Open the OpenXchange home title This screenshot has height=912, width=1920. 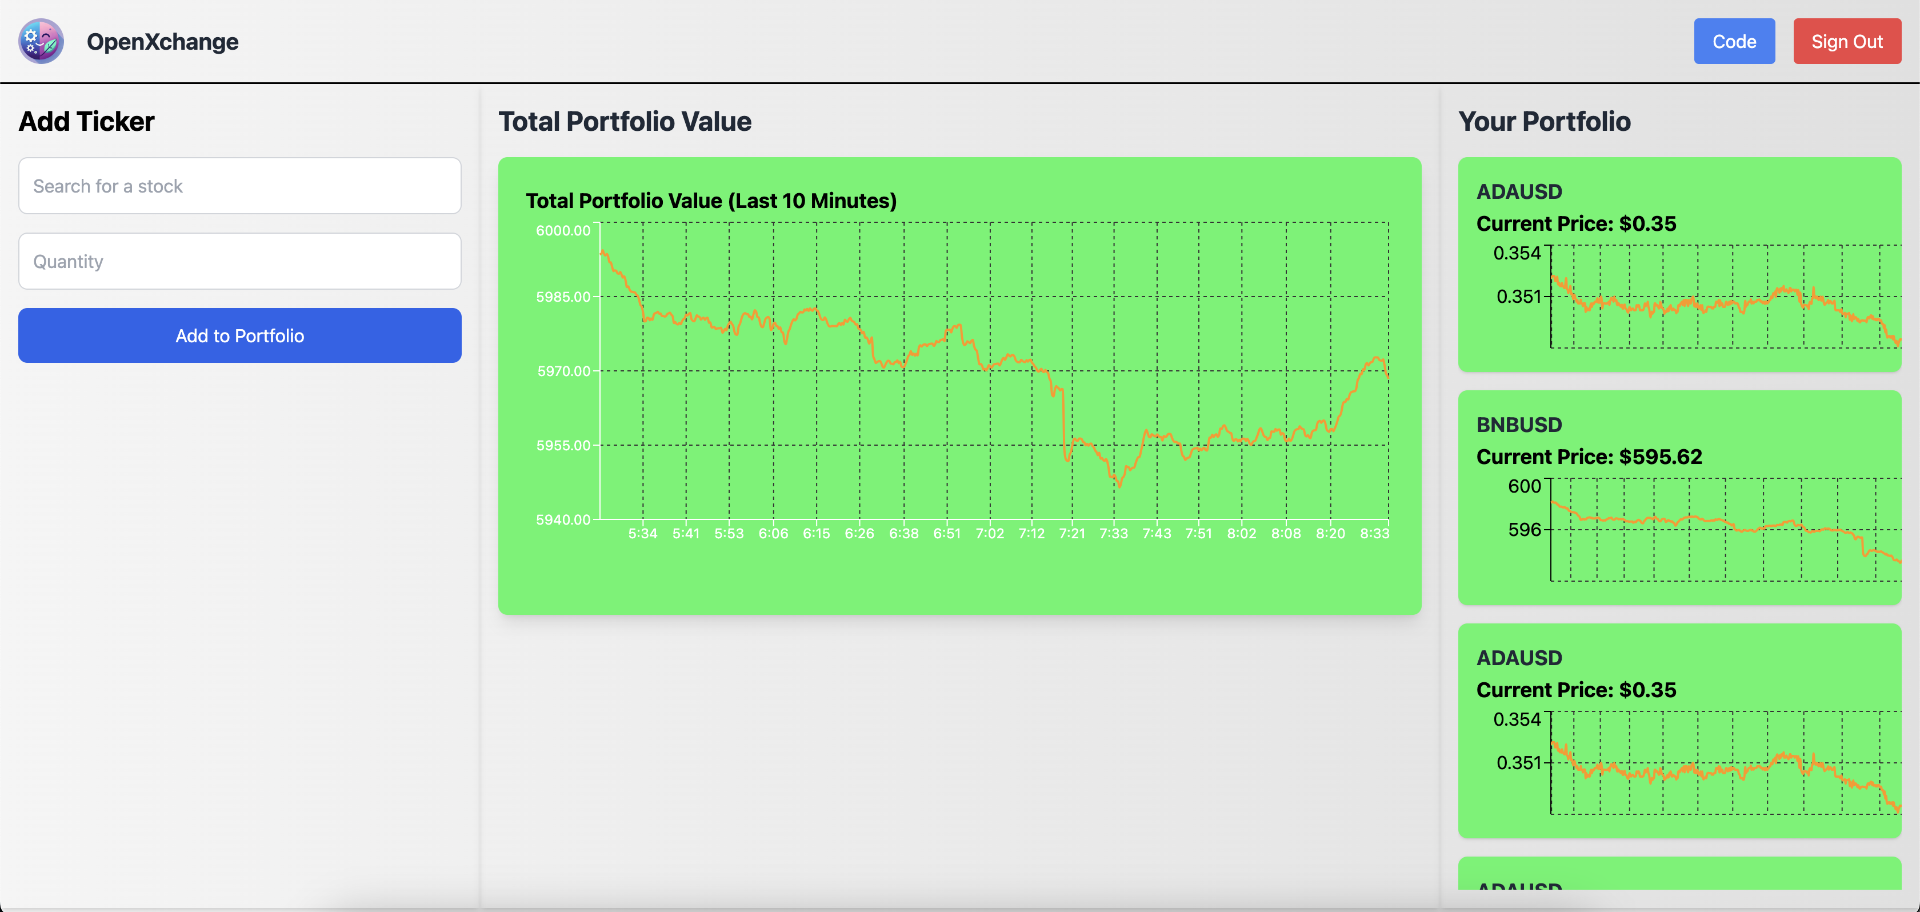[x=162, y=42]
